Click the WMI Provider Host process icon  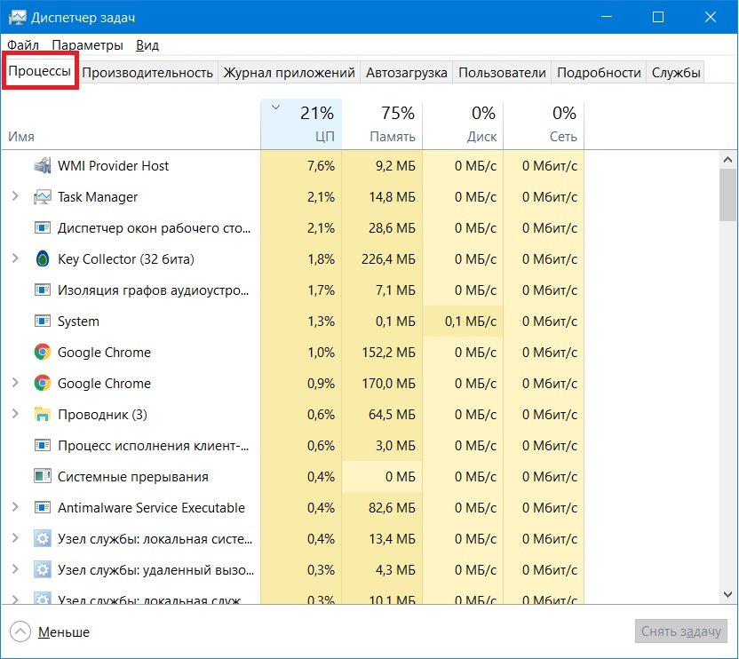42,166
